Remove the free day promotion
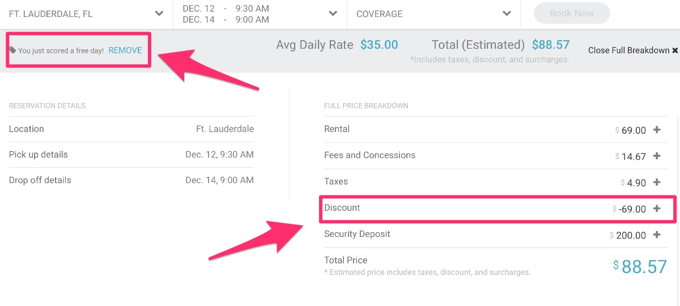 point(125,50)
